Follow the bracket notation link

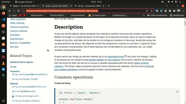96,60
